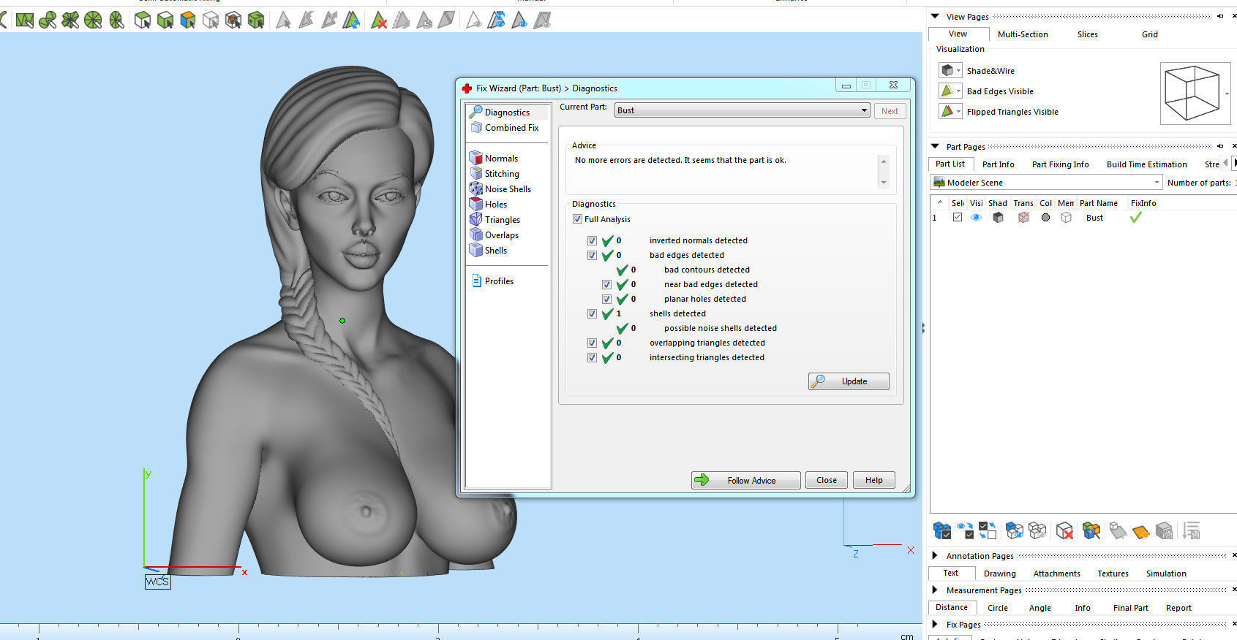Open Normals page in Fix Wizard

[501, 159]
